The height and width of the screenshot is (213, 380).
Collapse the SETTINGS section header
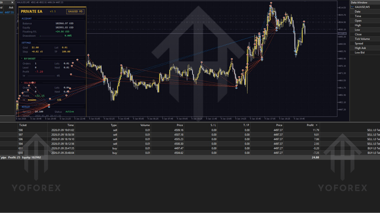(26, 43)
